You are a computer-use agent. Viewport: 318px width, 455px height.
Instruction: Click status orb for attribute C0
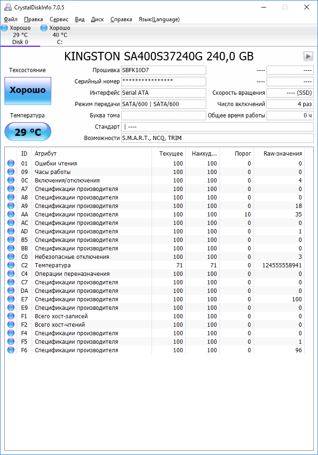pyautogui.click(x=11, y=257)
